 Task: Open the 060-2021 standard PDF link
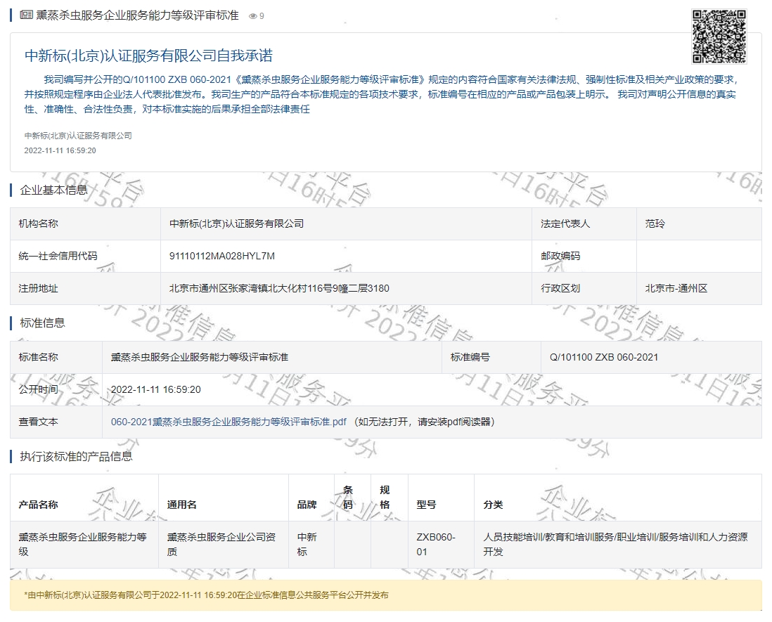[x=229, y=422]
